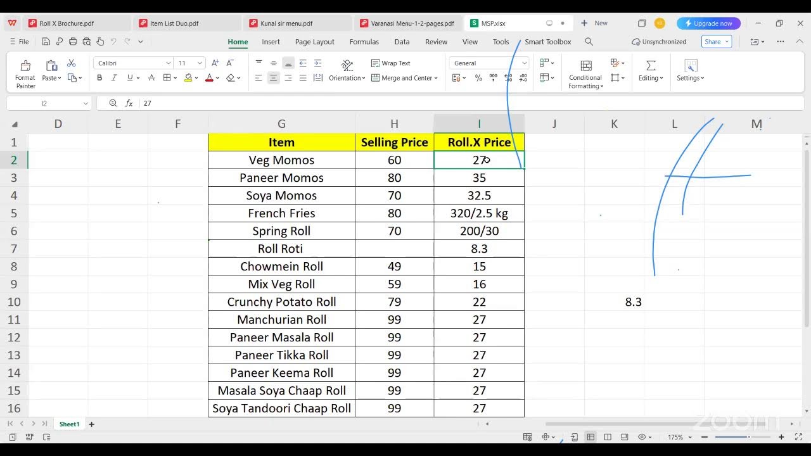The image size is (811, 456).
Task: Cut selection with scissors icon
Action: [x=71, y=63]
